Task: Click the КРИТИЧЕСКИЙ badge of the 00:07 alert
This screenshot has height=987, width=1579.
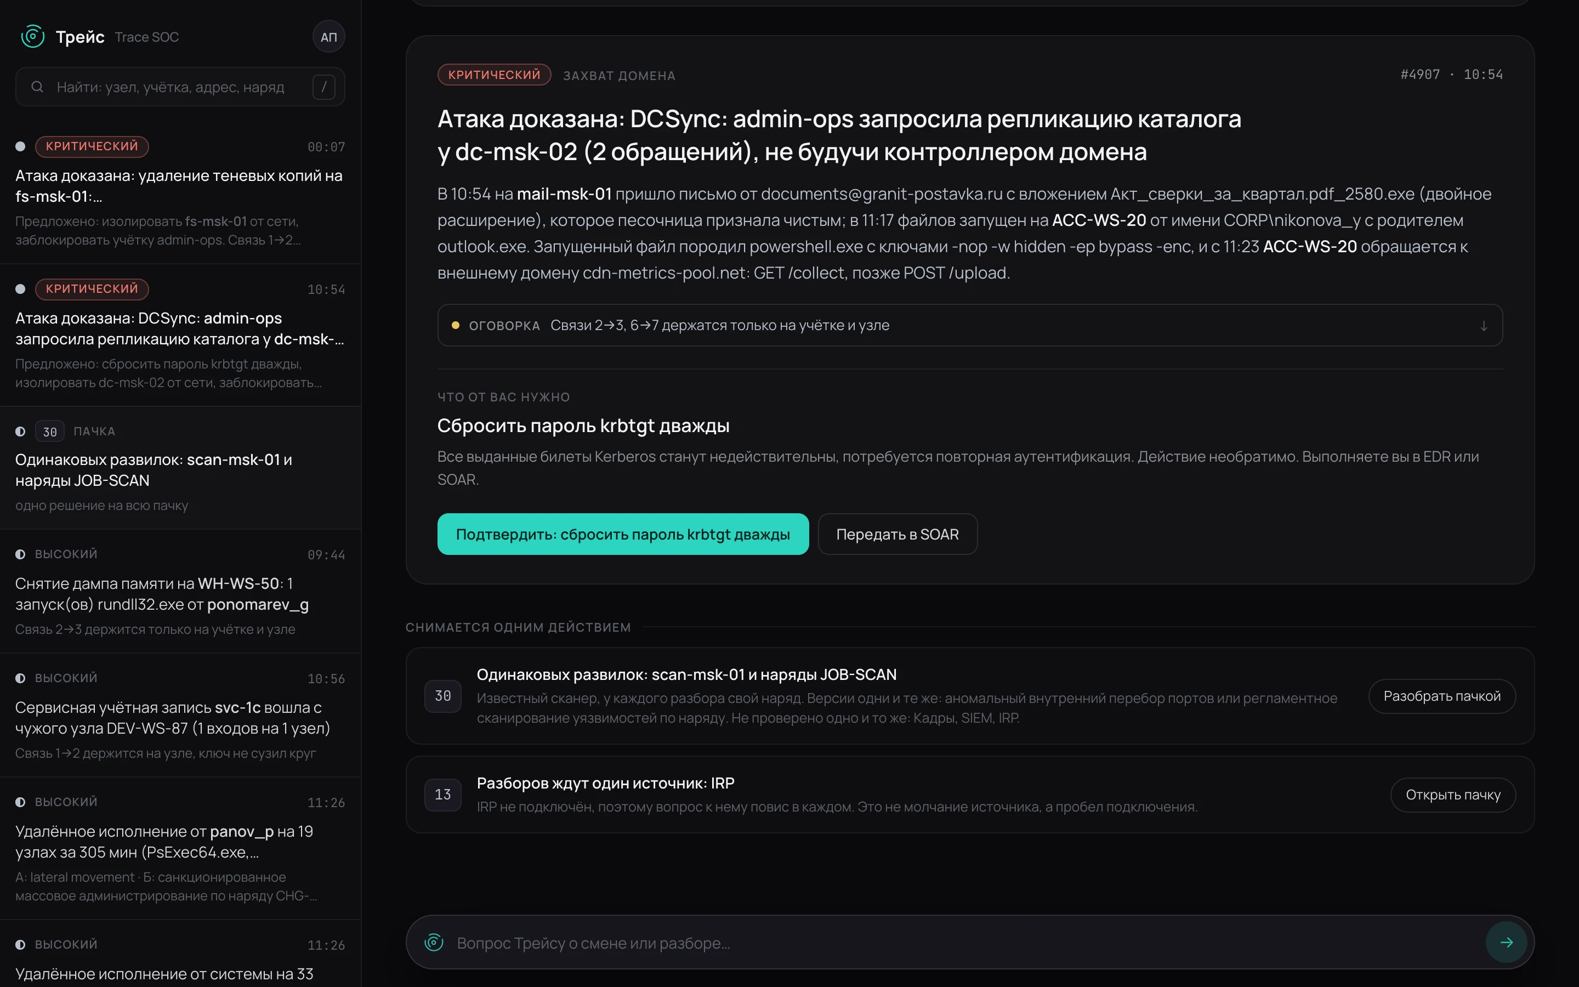Action: tap(92, 146)
